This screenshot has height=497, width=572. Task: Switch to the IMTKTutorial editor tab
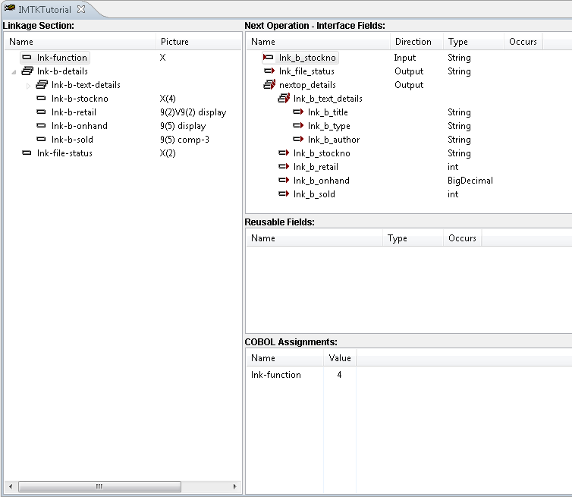[45, 10]
